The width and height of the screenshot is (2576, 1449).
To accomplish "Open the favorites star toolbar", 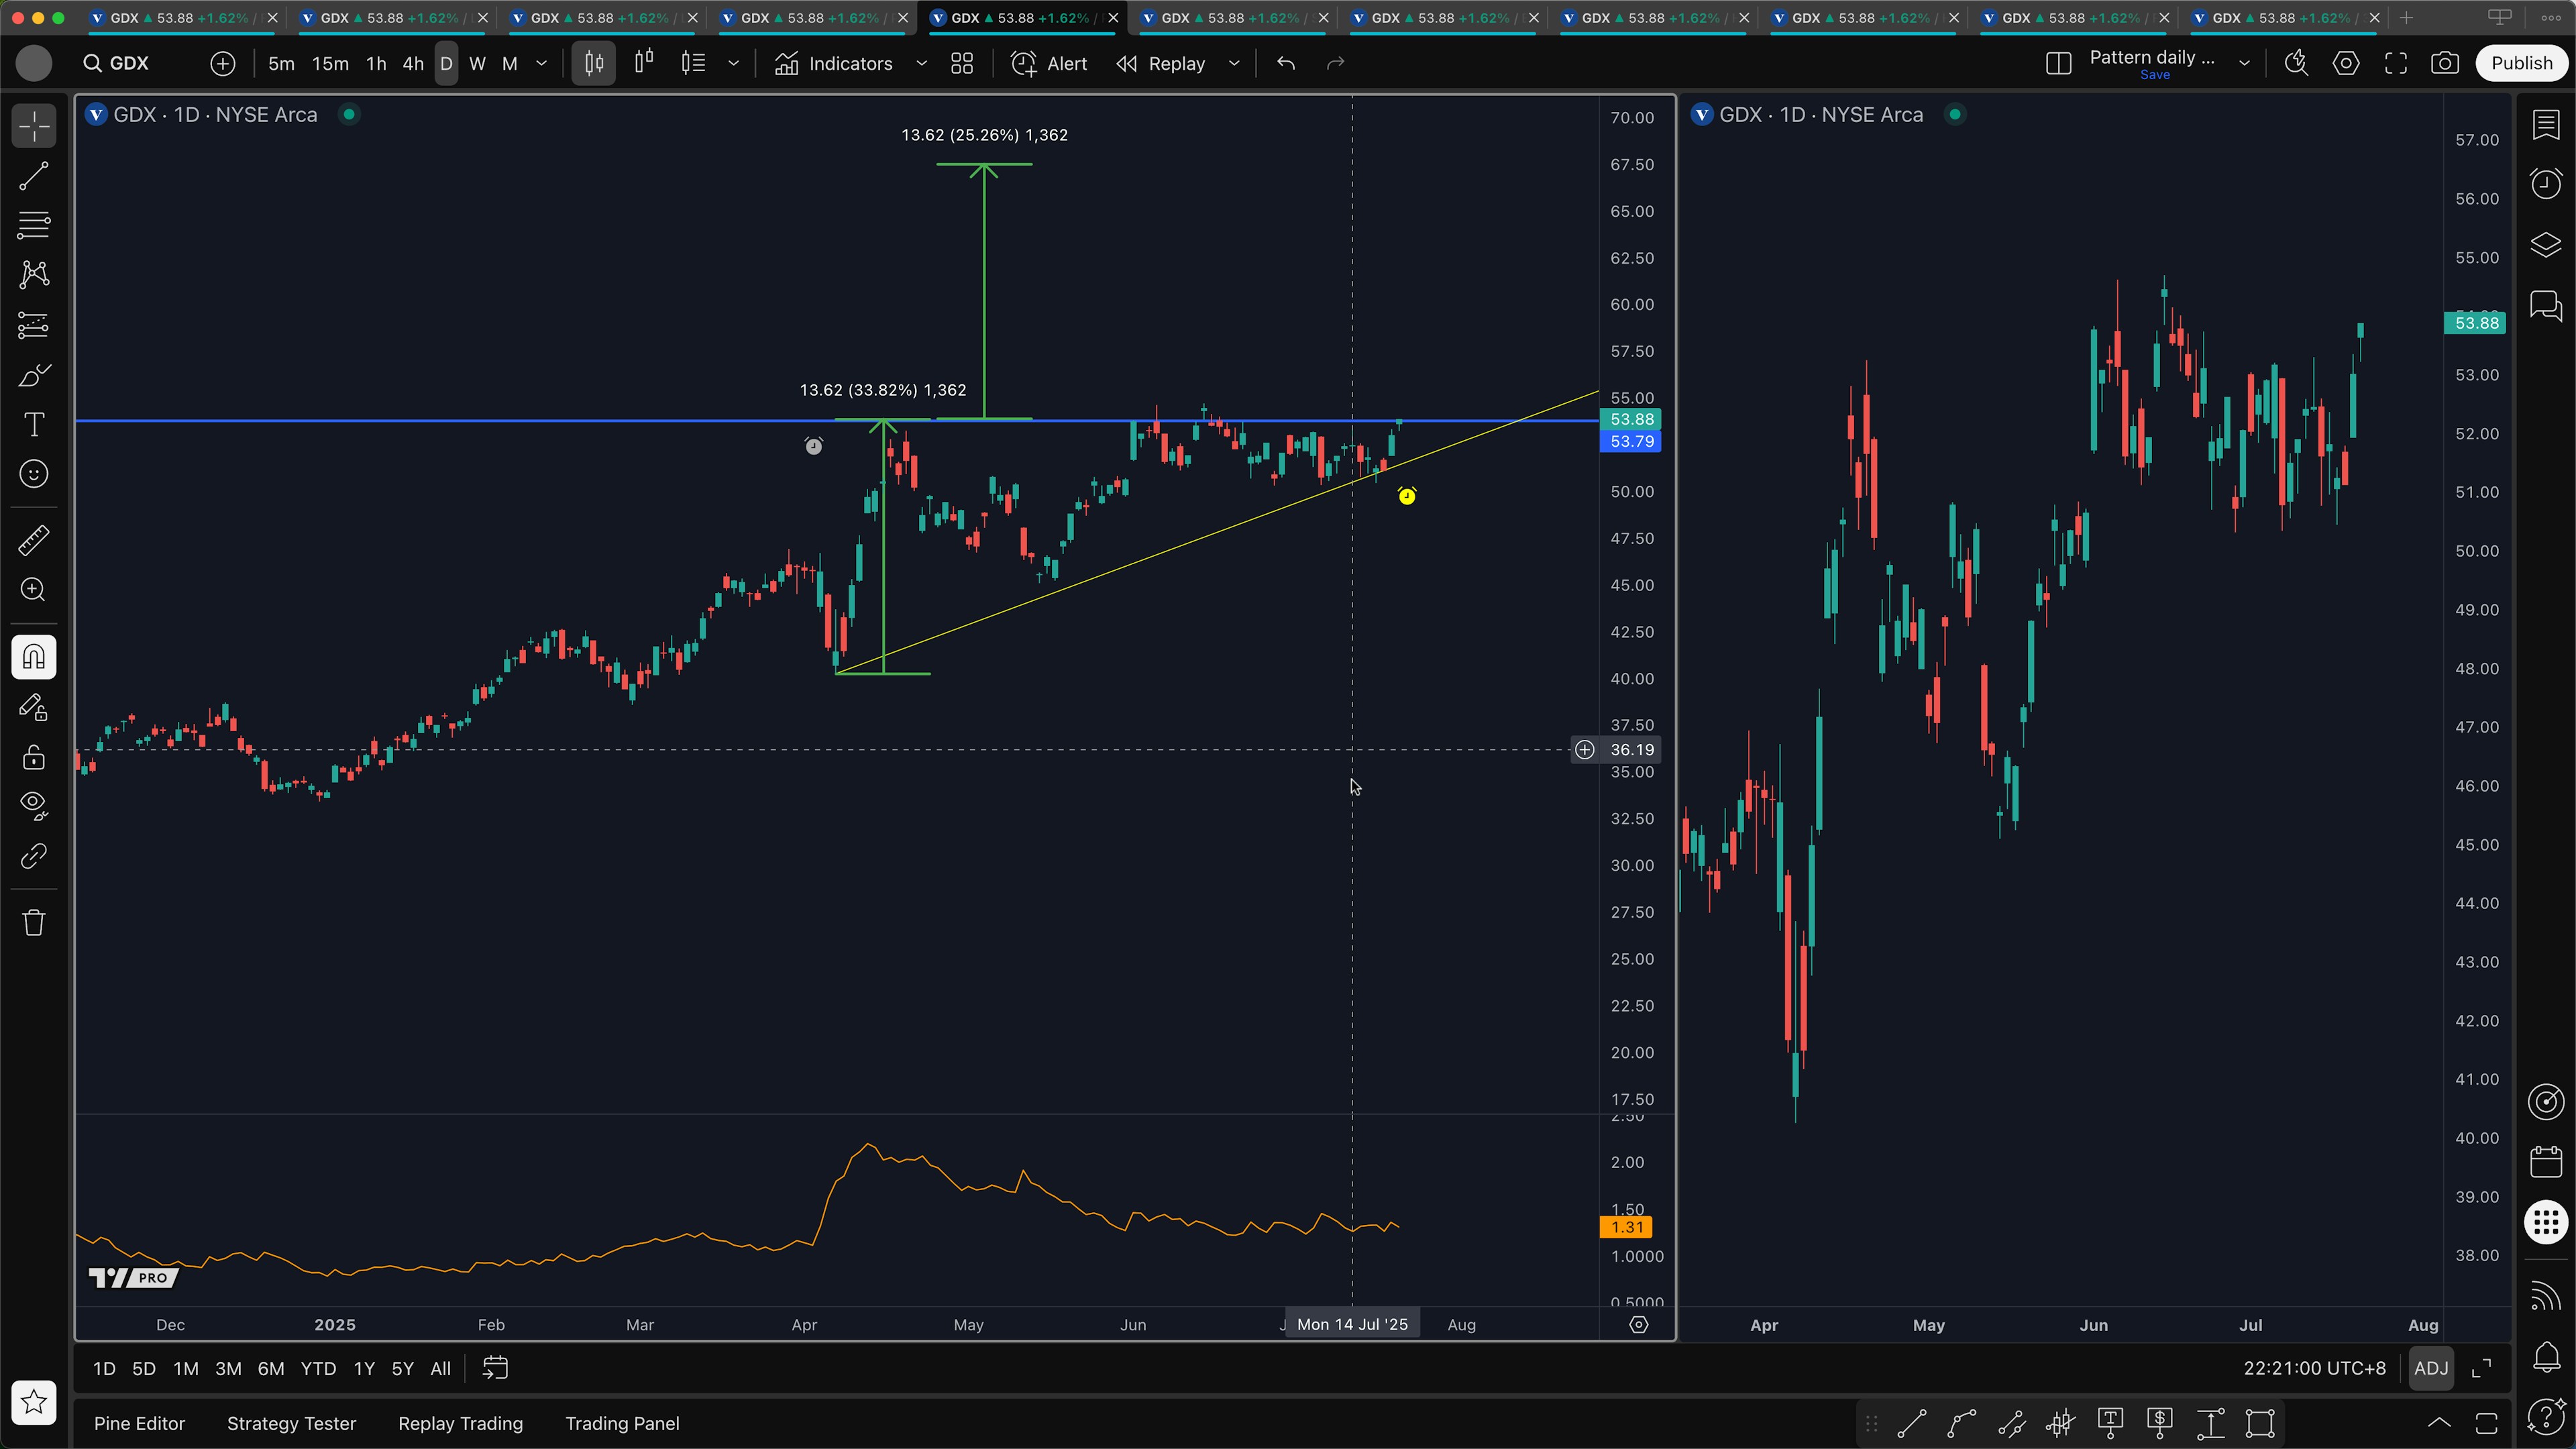I will point(34,1402).
